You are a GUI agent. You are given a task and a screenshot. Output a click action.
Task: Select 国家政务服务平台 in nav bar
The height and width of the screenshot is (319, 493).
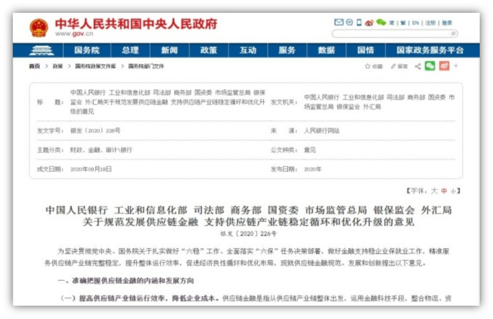tap(430, 50)
